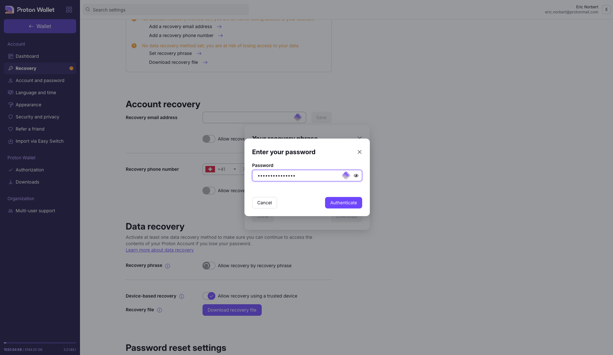Open Security and privacy settings

[37, 117]
